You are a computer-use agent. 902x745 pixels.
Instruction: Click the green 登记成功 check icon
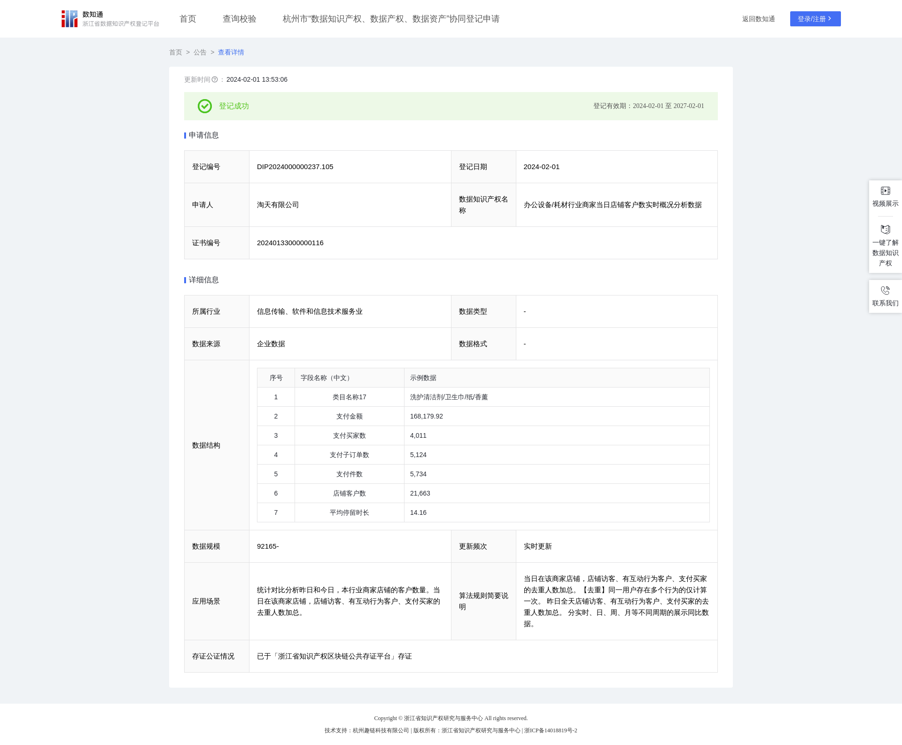tap(205, 106)
